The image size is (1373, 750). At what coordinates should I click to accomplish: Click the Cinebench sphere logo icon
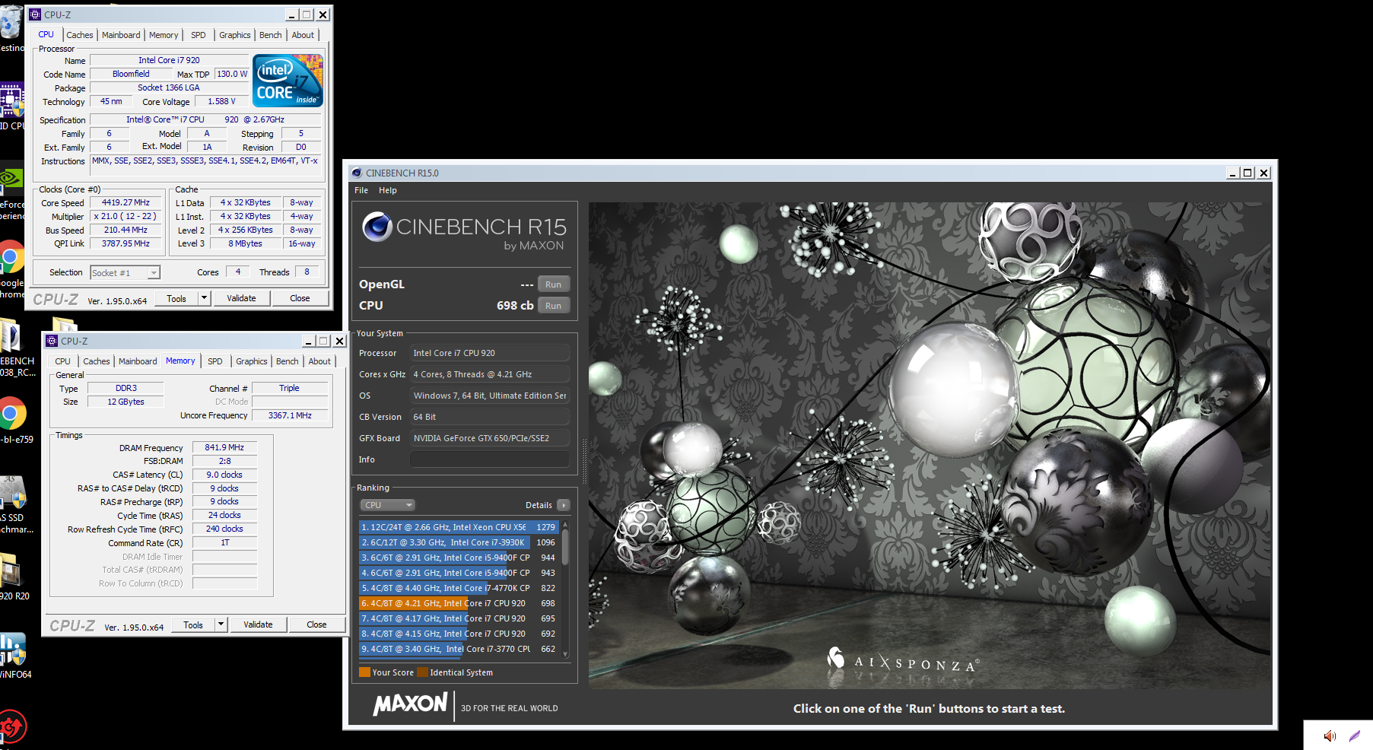(x=377, y=227)
